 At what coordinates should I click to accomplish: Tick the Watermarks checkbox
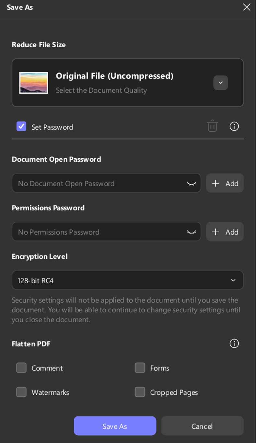pos(21,392)
